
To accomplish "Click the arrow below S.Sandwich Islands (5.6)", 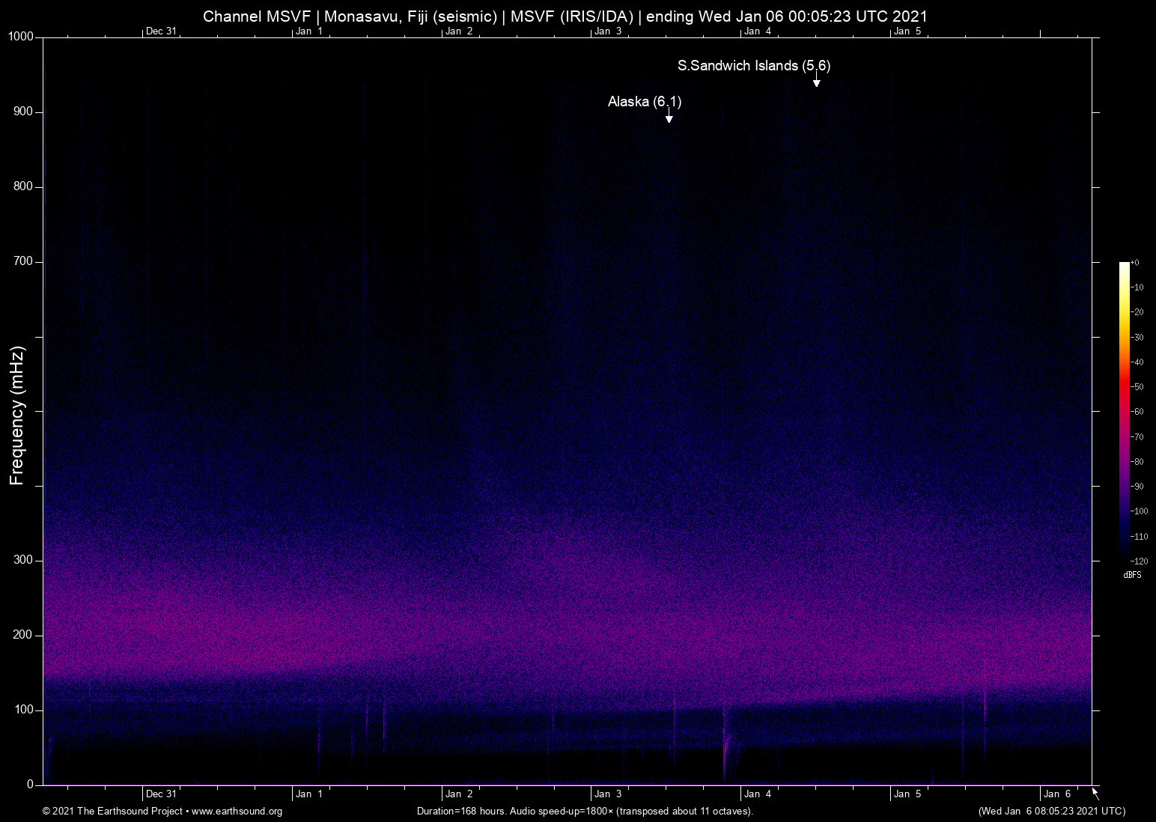I will click(x=816, y=81).
